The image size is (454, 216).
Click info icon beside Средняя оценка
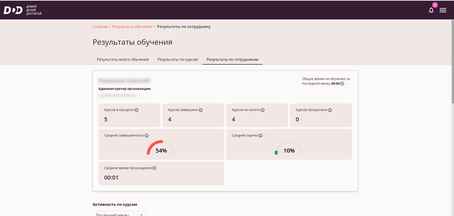pos(261,135)
